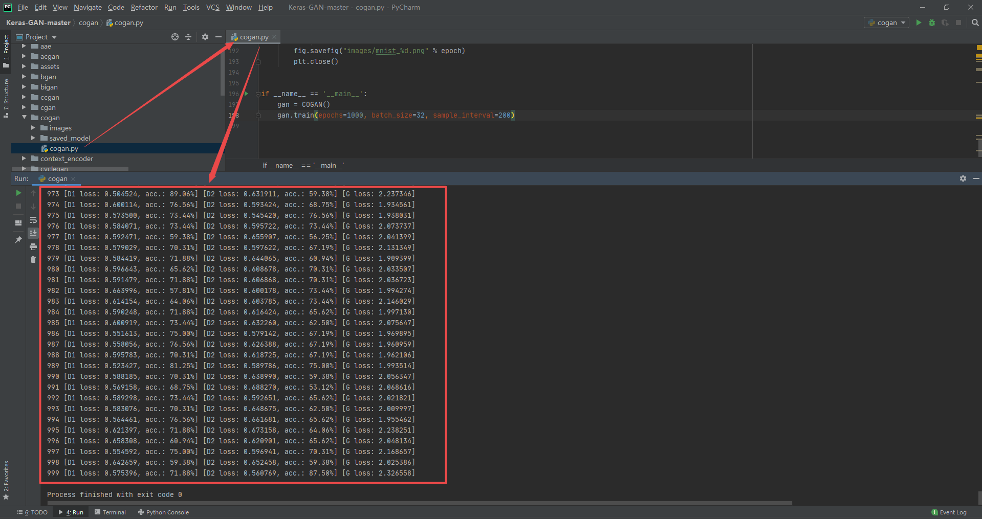Collapse the cogan folder

pos(24,118)
